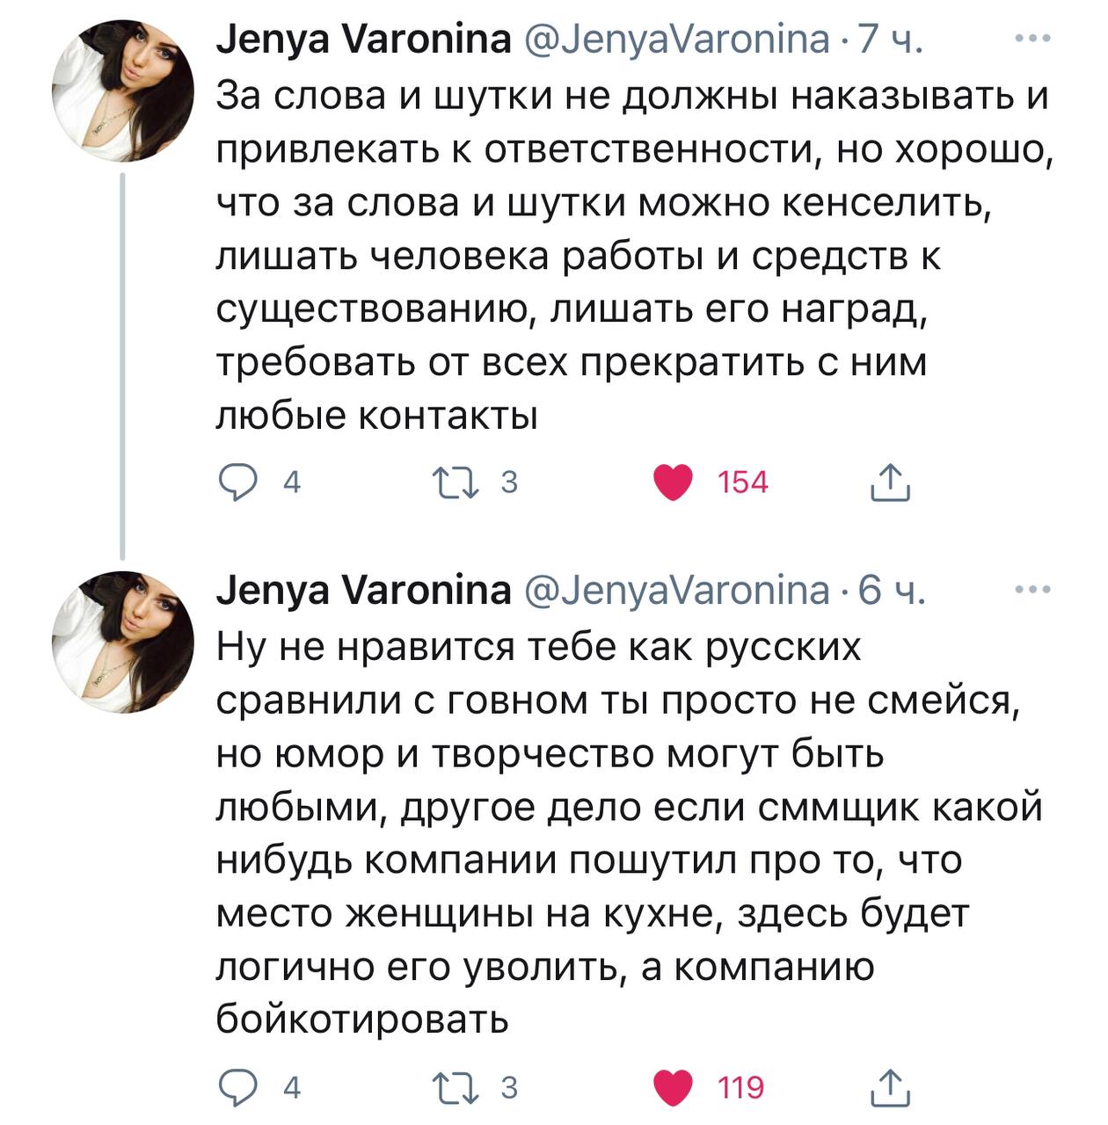Toggle the heart on the 119-like tweet
The height and width of the screenshot is (1125, 1108).
pyautogui.click(x=674, y=1088)
